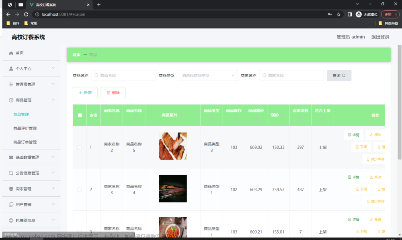
Task: Click the 公告信息管理 crop icon
Action: pyautogui.click(x=11, y=173)
